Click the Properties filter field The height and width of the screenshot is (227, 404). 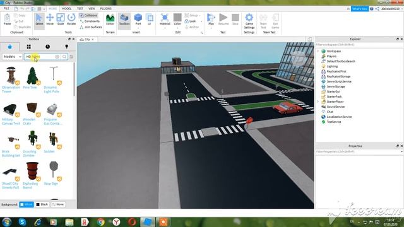358,152
